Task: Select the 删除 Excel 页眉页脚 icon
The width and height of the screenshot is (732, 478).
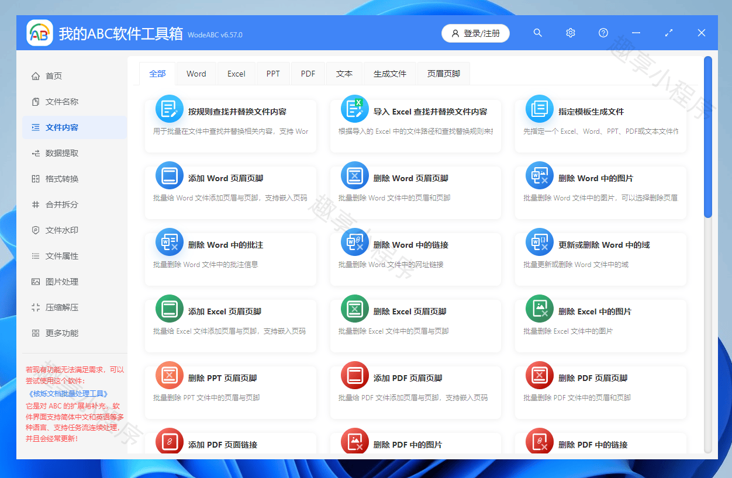Action: coord(355,309)
